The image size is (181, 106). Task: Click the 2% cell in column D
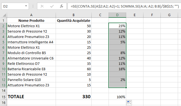117,80
